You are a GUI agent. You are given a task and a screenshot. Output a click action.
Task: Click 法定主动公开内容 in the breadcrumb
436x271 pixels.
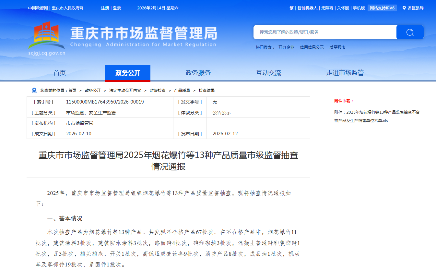[125, 91]
